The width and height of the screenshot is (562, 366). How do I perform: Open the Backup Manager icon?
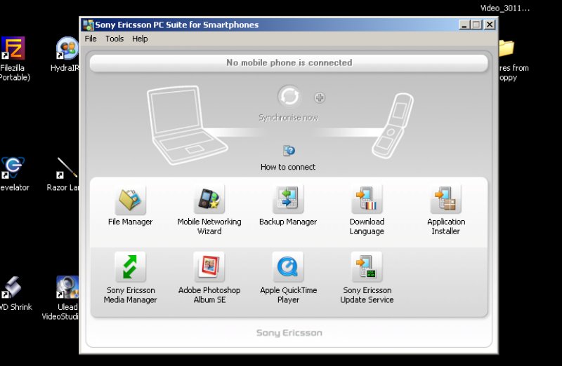[x=288, y=199]
